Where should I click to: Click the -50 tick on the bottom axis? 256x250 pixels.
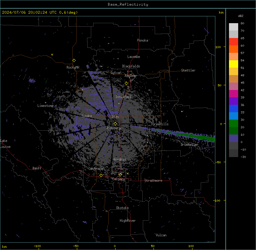click(x=76, y=246)
